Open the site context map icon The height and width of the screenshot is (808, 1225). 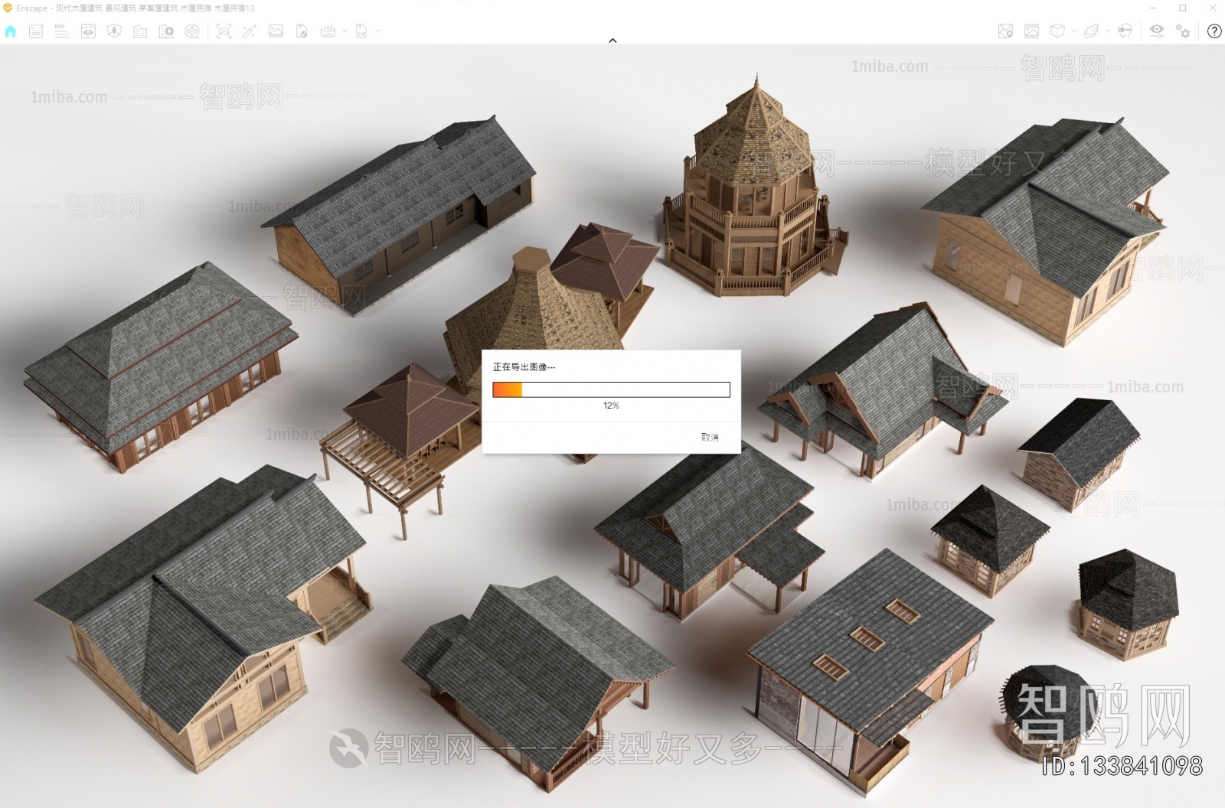[1005, 31]
